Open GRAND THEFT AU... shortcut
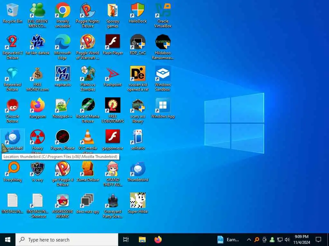 point(113,174)
